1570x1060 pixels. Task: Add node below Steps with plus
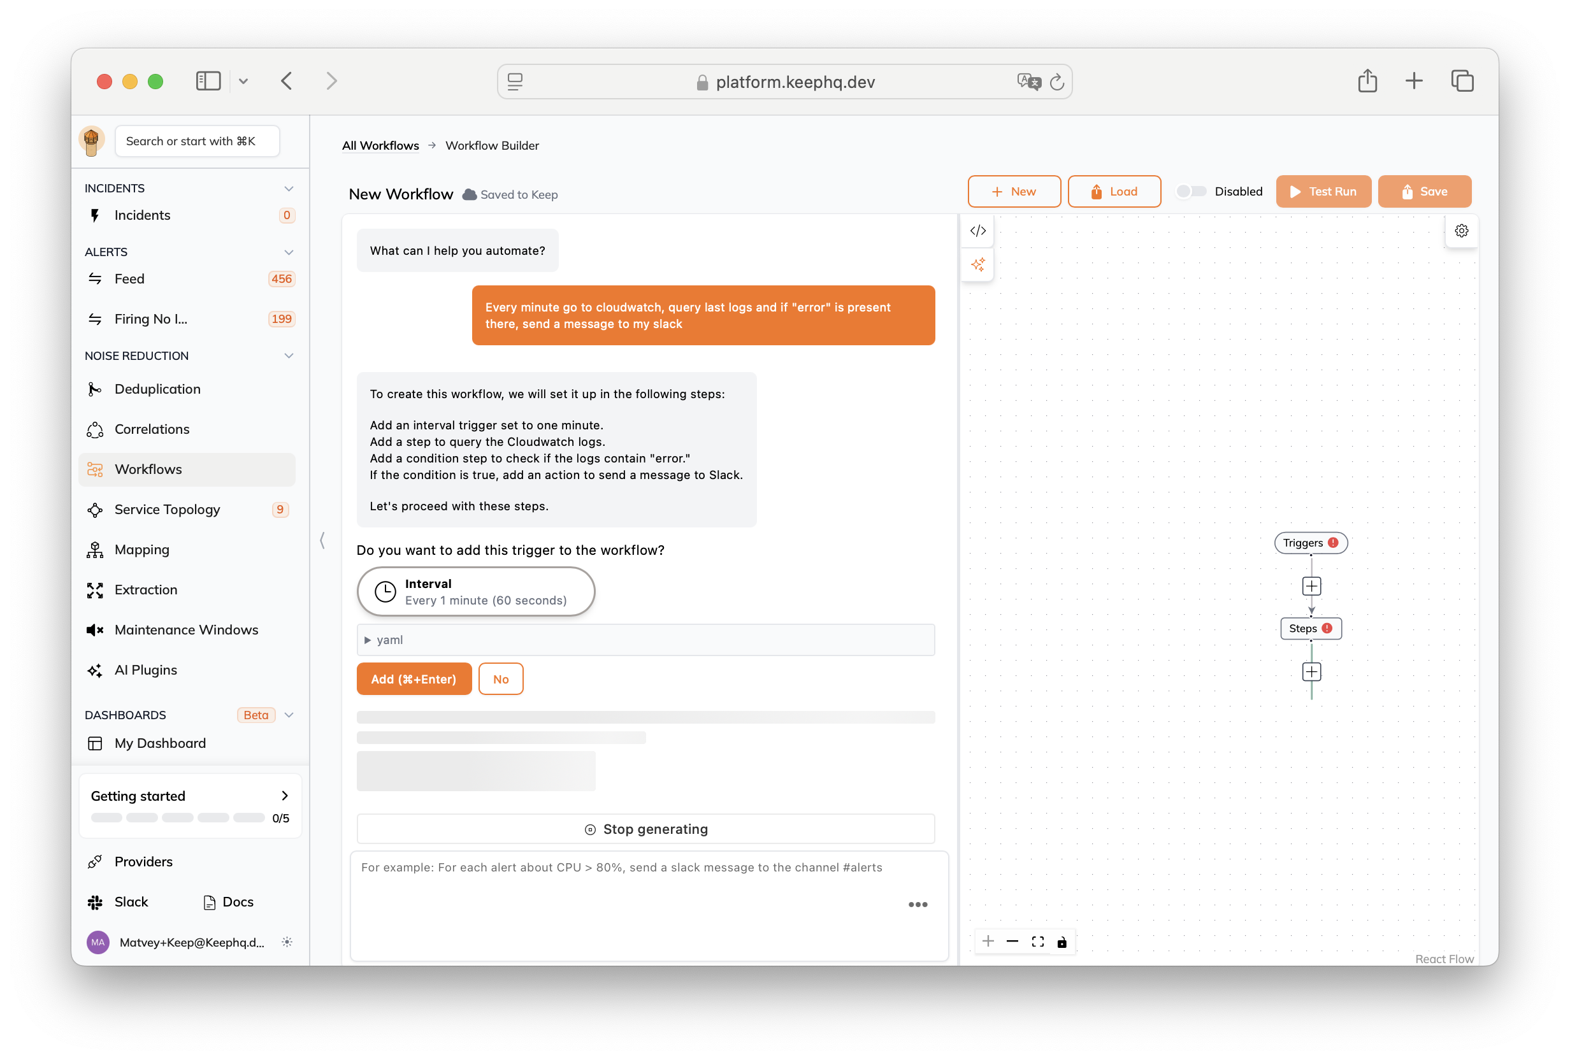click(1311, 671)
